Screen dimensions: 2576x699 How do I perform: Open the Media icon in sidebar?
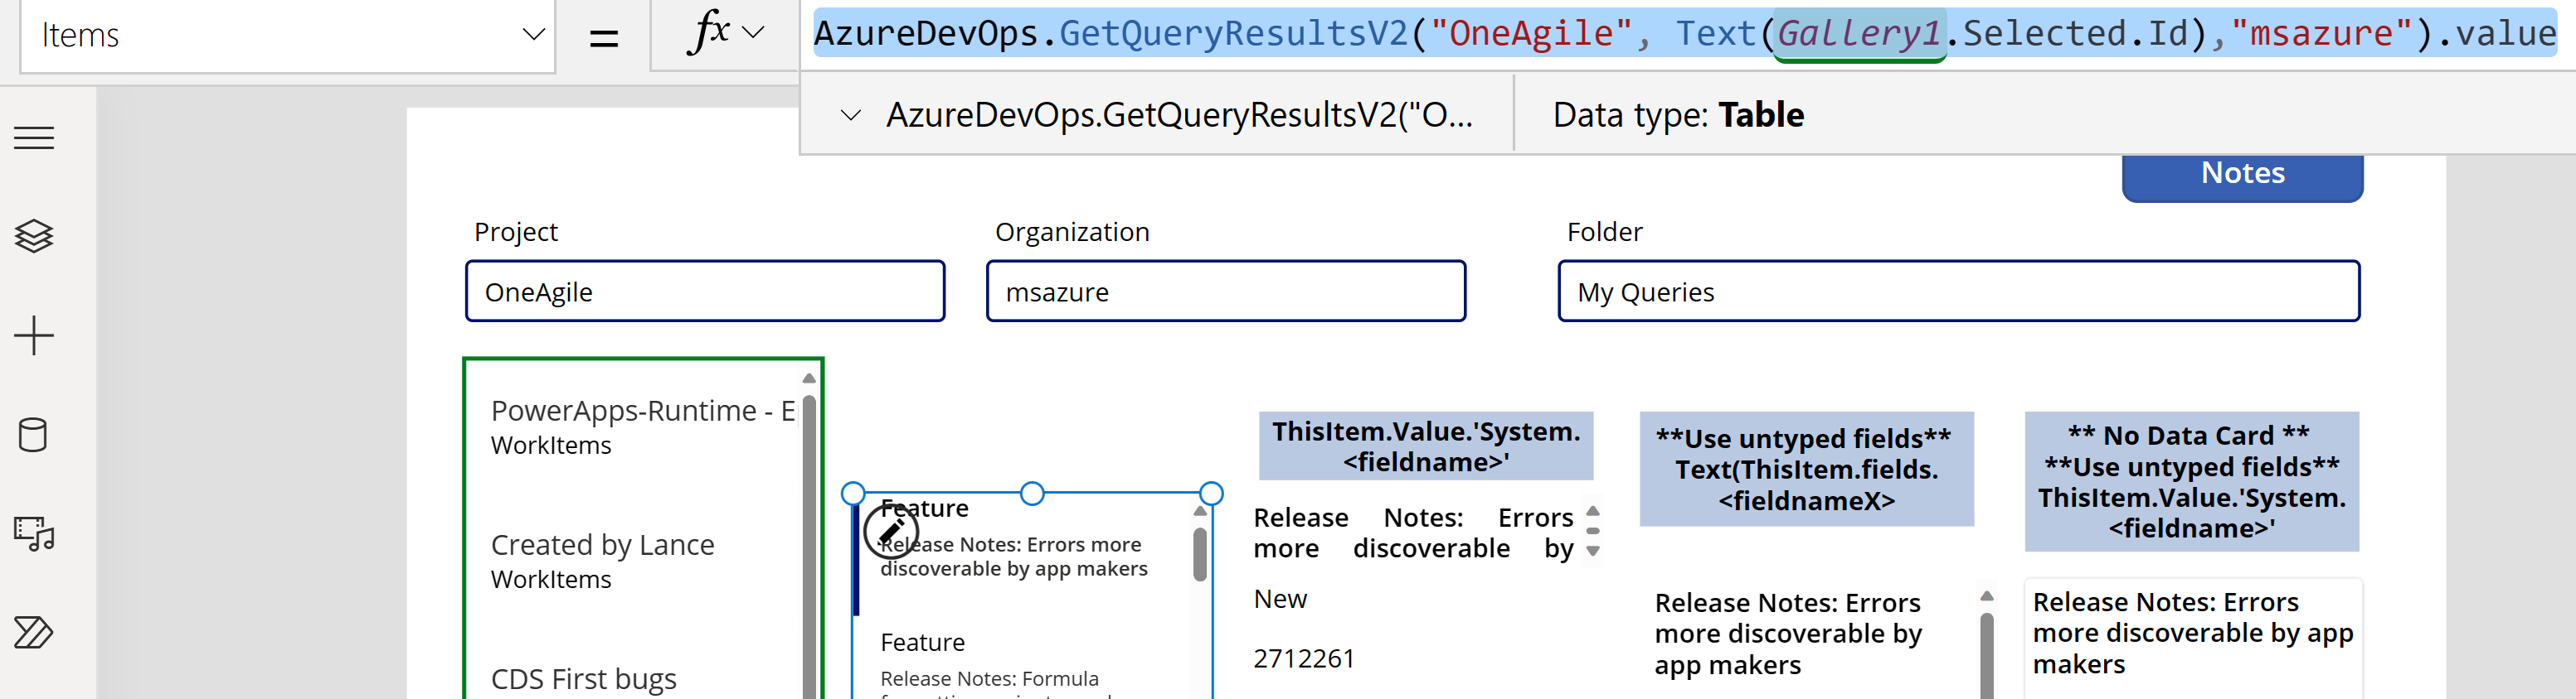(x=34, y=533)
